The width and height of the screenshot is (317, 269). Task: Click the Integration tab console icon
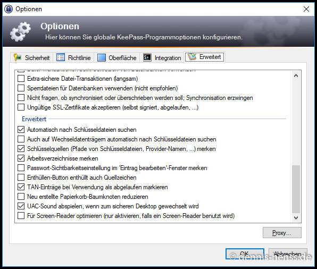[147, 57]
